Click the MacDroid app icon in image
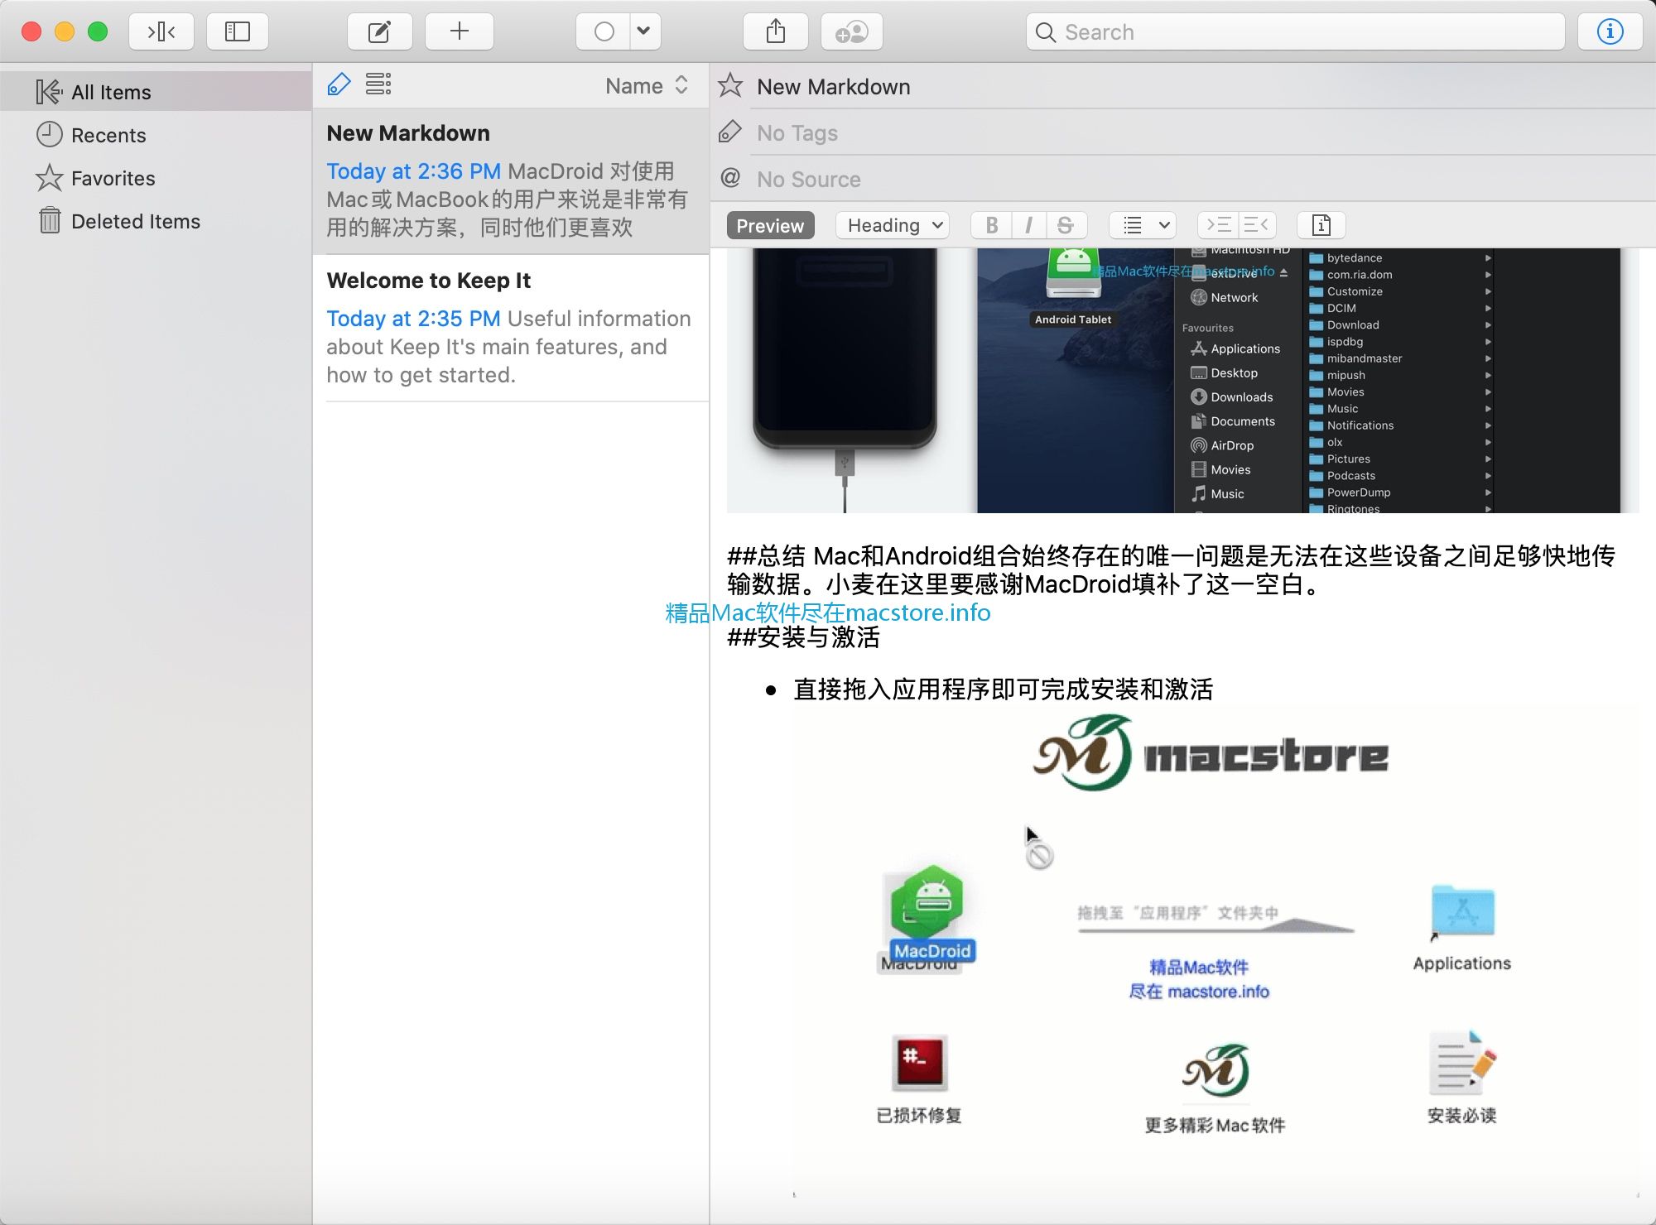The width and height of the screenshot is (1656, 1225). click(927, 904)
